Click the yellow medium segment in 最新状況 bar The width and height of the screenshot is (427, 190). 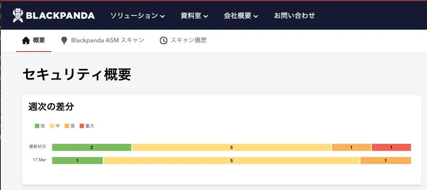click(x=231, y=147)
